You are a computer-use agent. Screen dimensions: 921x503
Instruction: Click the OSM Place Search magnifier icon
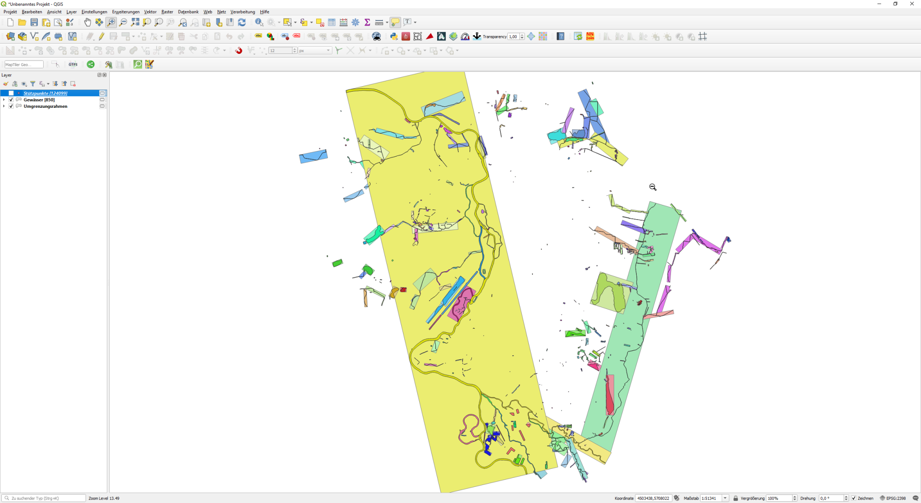pos(137,64)
